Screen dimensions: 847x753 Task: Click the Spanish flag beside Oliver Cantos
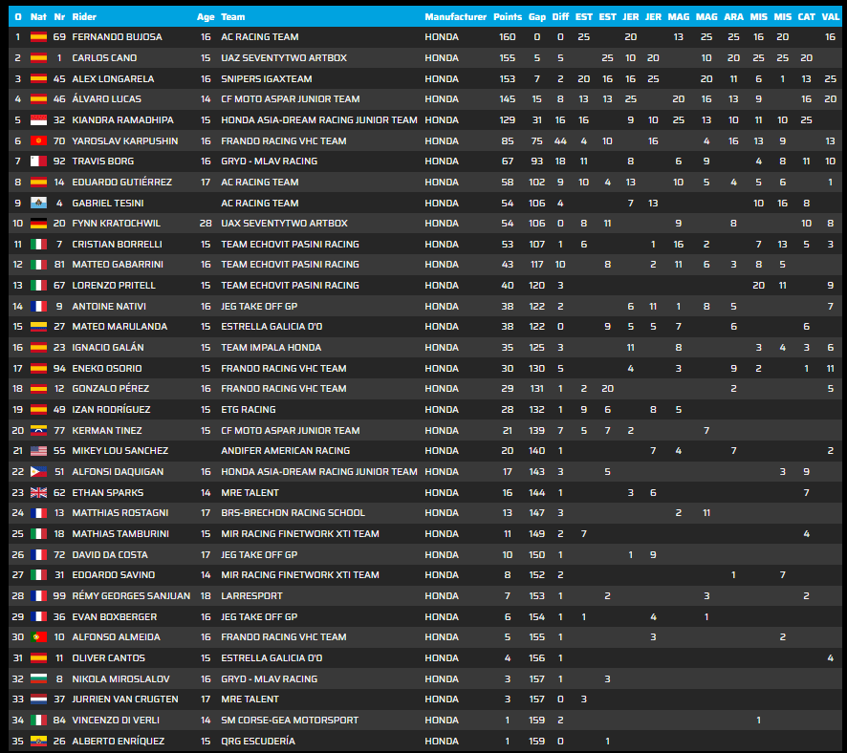pos(38,658)
